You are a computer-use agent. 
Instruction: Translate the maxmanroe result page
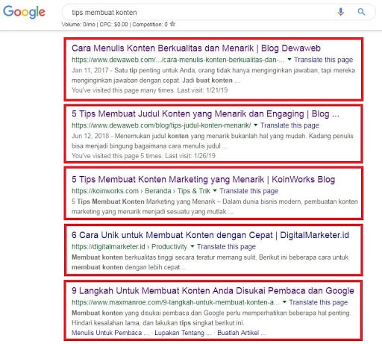coord(319,302)
